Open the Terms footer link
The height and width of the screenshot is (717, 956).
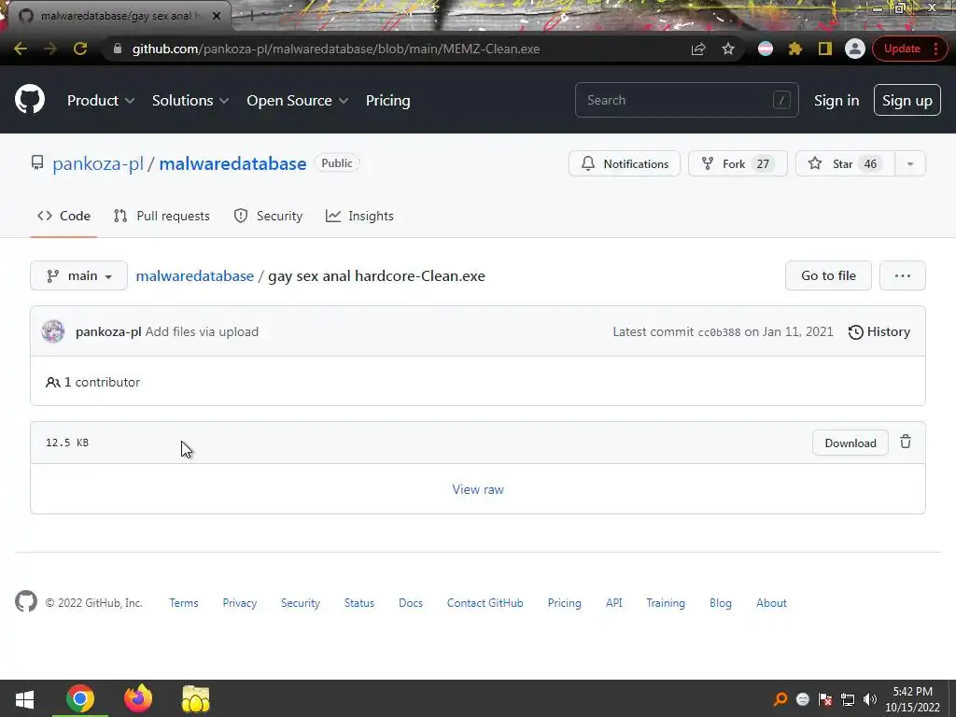(184, 602)
